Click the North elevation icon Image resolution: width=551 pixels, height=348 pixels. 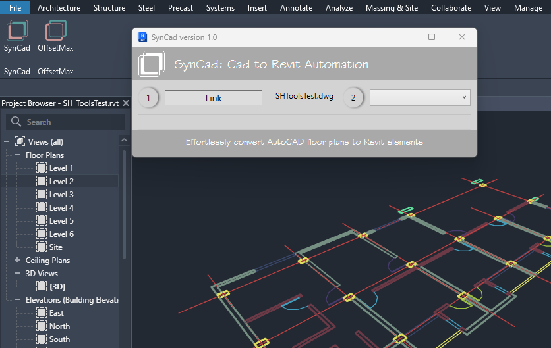coord(42,326)
